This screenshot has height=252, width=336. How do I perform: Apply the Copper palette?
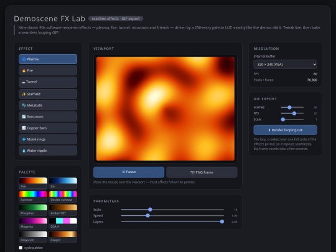[63, 237]
